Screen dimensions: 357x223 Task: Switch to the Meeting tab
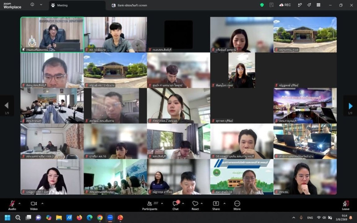coord(77,5)
